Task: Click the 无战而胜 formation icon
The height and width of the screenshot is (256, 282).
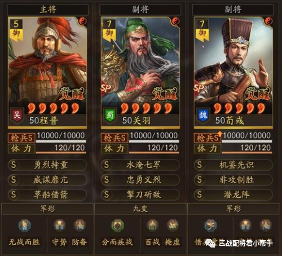Action: tap(24, 225)
